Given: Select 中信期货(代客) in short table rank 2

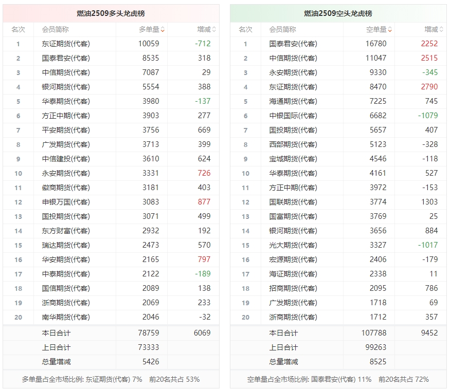Looking at the screenshot, I should tap(293, 58).
